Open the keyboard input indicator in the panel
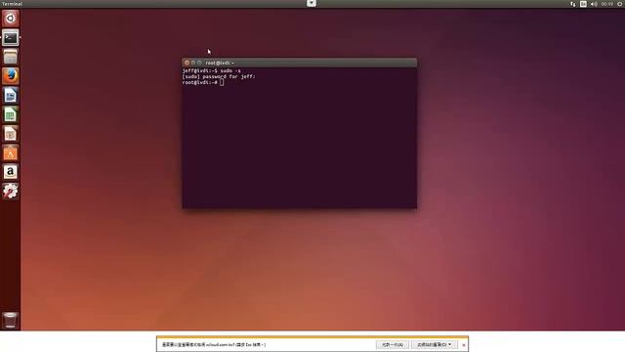Screen dimensions: 625x352 (583, 4)
